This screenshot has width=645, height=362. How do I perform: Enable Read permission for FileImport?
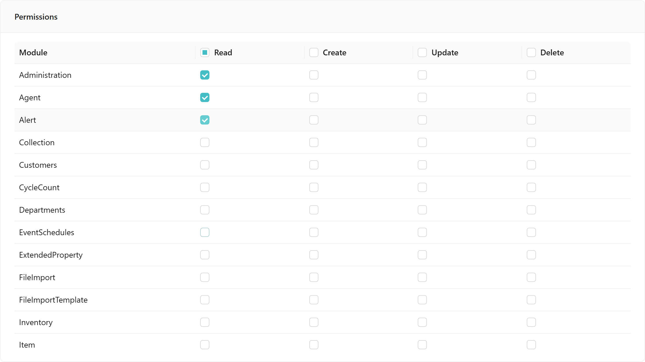pos(205,277)
